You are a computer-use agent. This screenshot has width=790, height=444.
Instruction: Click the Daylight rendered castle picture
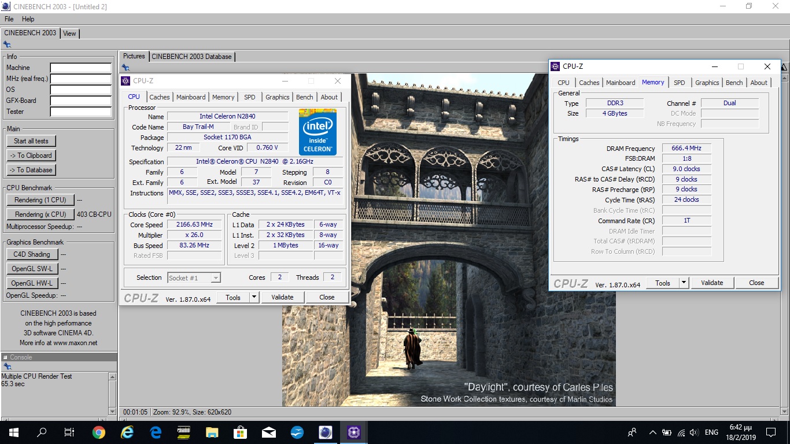449,239
